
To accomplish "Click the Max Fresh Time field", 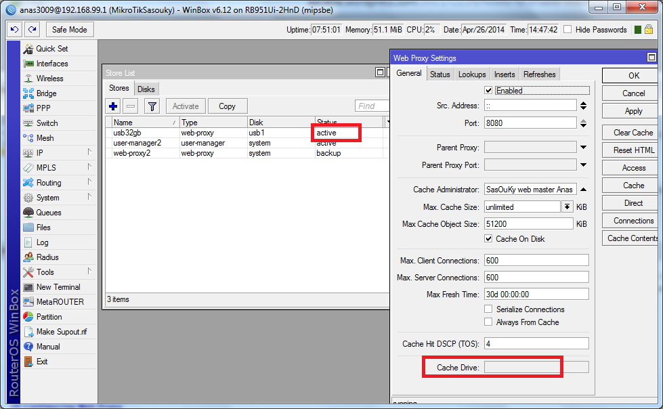I will tap(536, 295).
